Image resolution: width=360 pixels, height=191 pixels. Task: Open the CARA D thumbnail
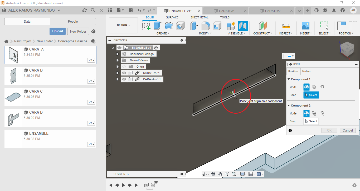[13, 118]
